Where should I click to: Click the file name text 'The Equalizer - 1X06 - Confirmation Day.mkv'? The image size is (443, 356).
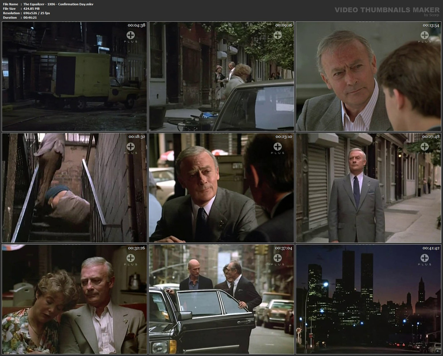(58, 4)
